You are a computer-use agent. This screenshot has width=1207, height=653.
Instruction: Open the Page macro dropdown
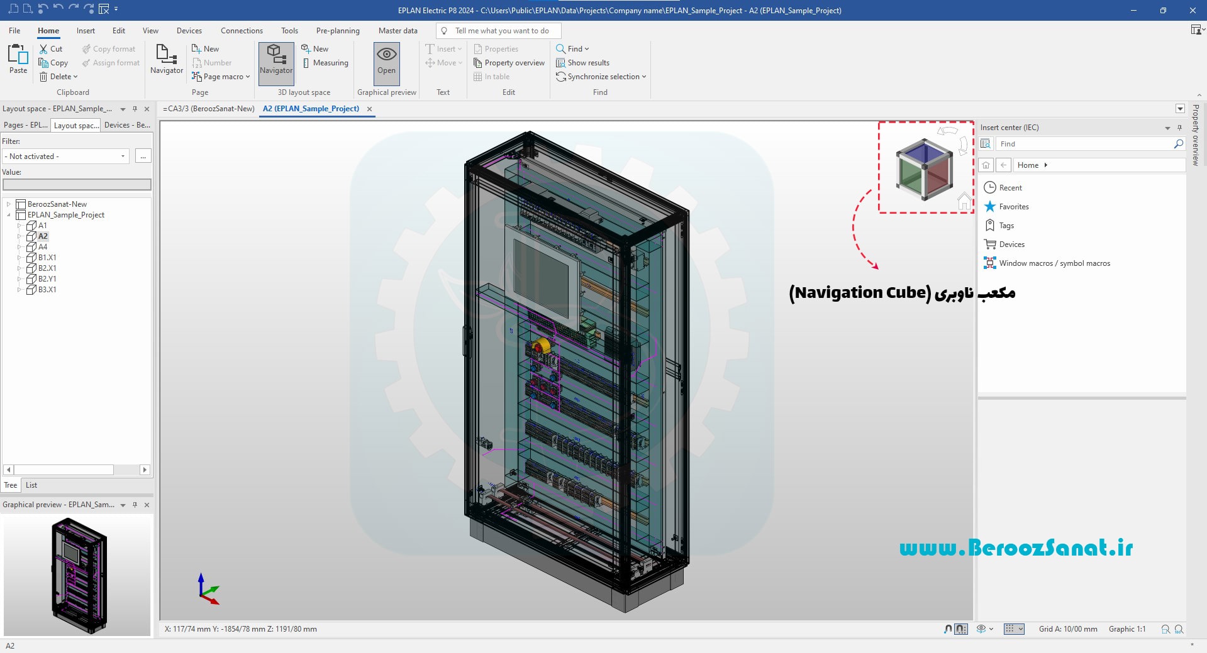(221, 77)
